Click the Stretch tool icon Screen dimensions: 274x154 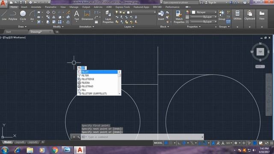click(48, 22)
